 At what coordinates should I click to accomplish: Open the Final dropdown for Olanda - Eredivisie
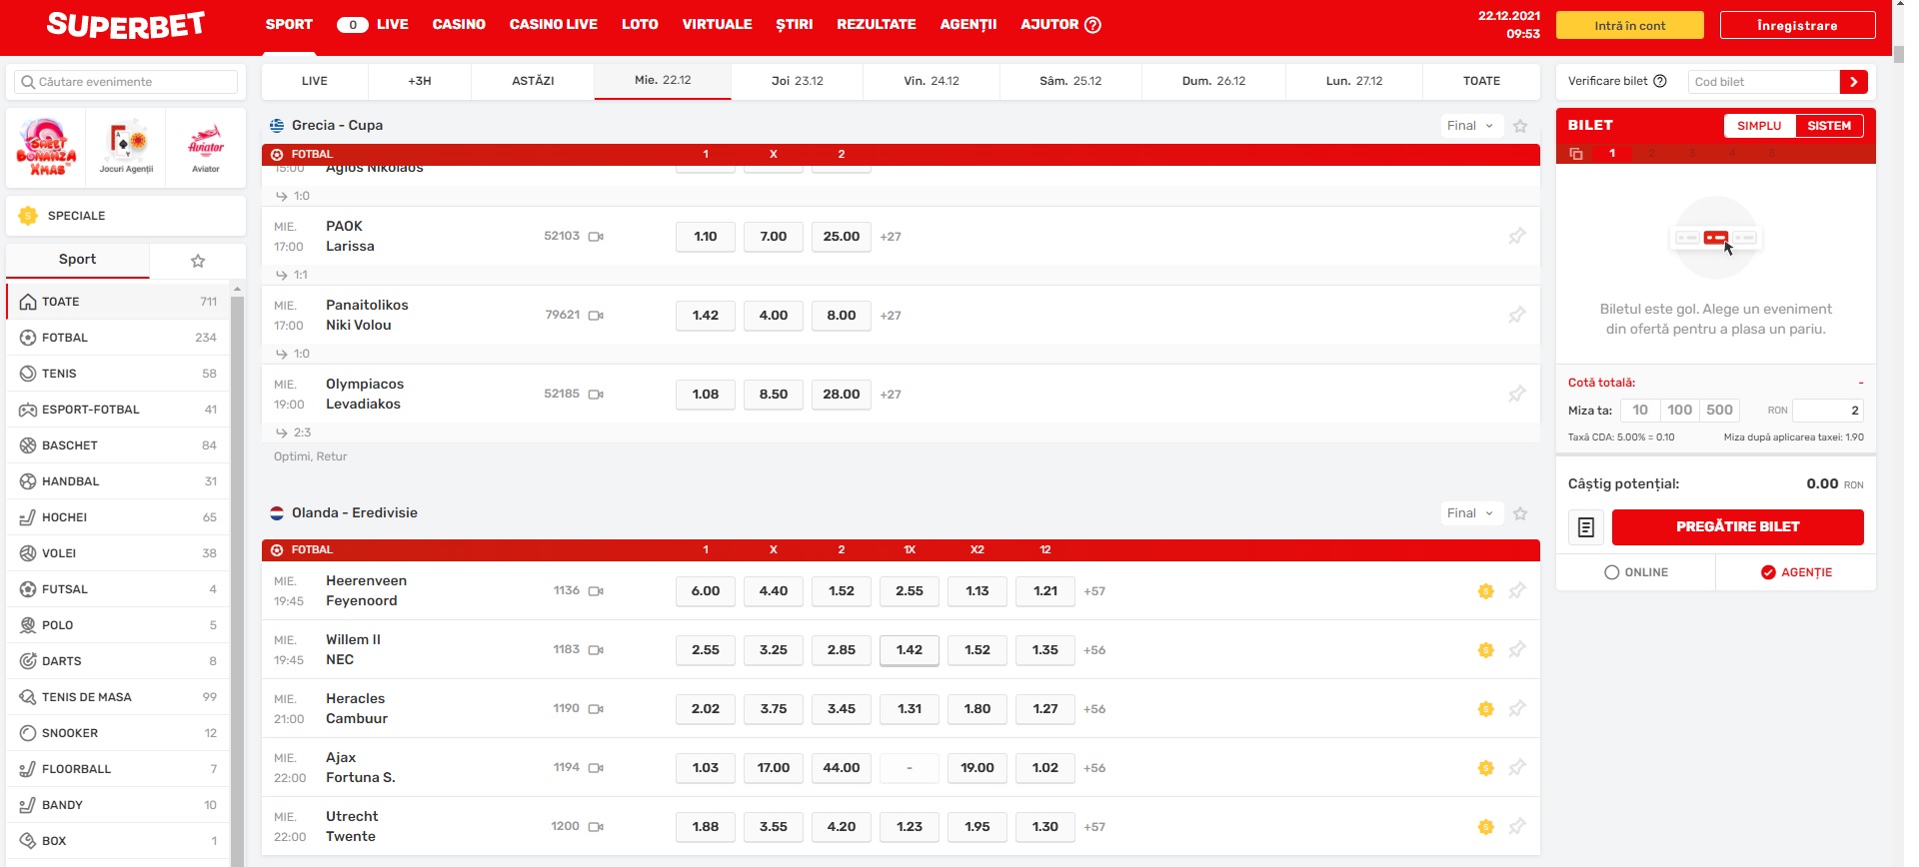click(x=1471, y=513)
